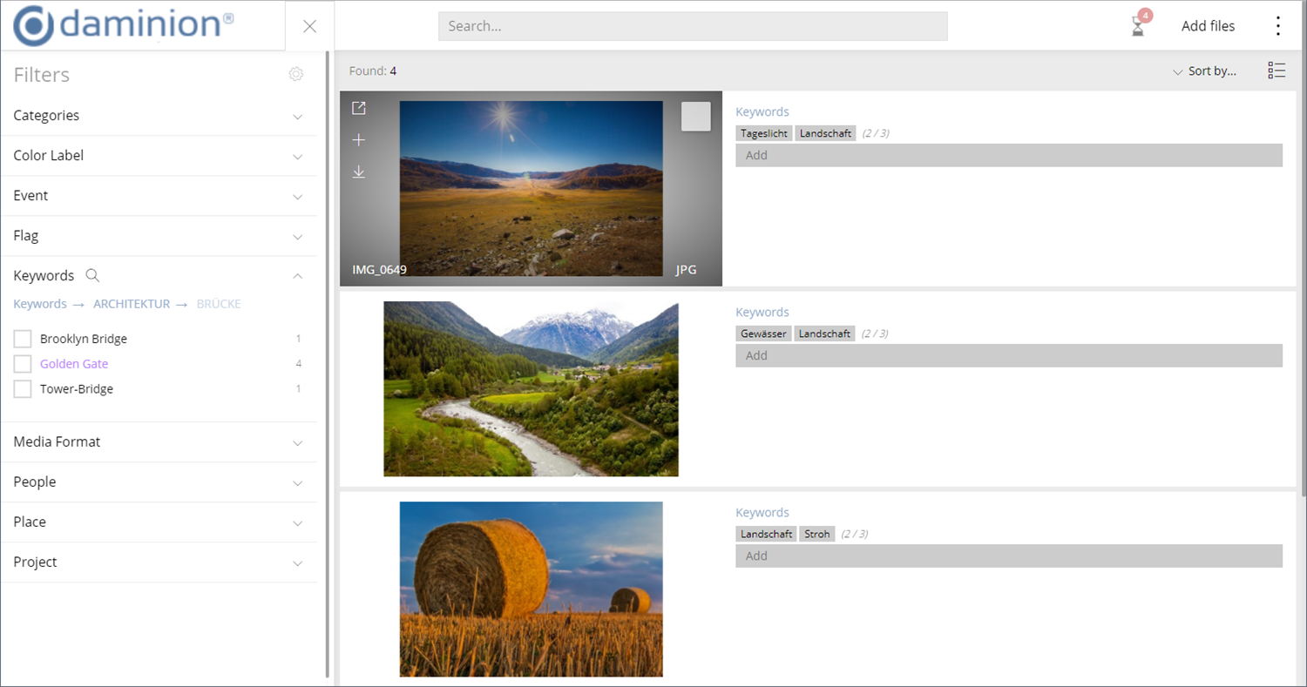Click the Tageslicht keyword tag
Screen dimensions: 1307x687
click(x=764, y=133)
